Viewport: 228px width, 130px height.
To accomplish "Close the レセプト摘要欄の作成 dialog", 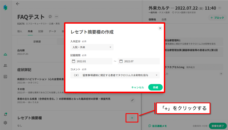I will pos(160,28).
